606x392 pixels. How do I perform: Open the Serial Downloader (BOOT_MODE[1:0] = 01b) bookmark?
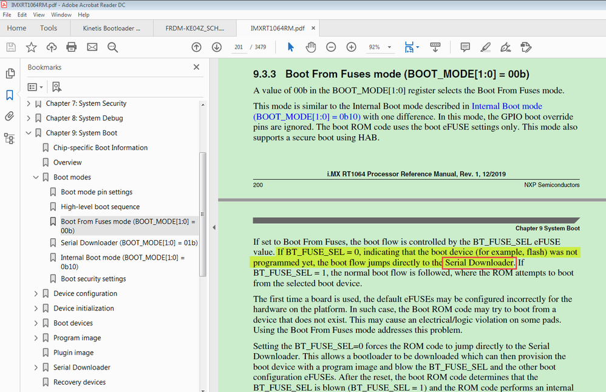coord(129,243)
